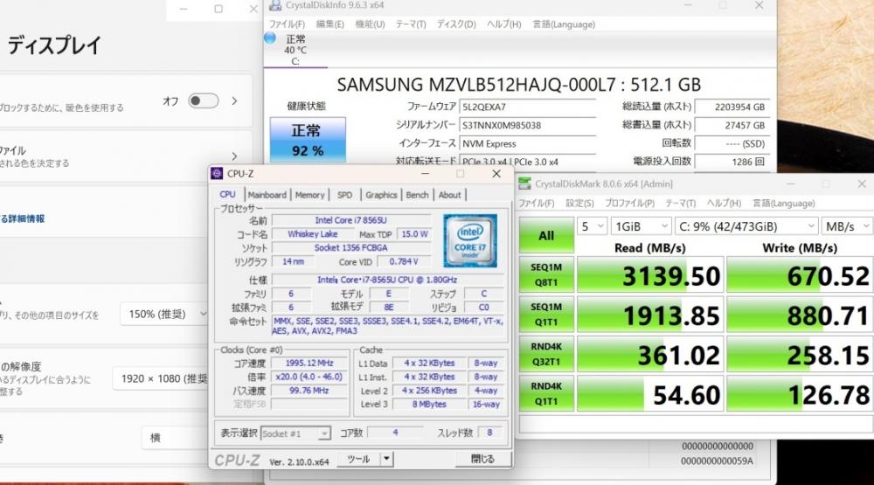Run the RND4K Q32T1 test button
The width and height of the screenshot is (874, 485).
[x=546, y=354]
